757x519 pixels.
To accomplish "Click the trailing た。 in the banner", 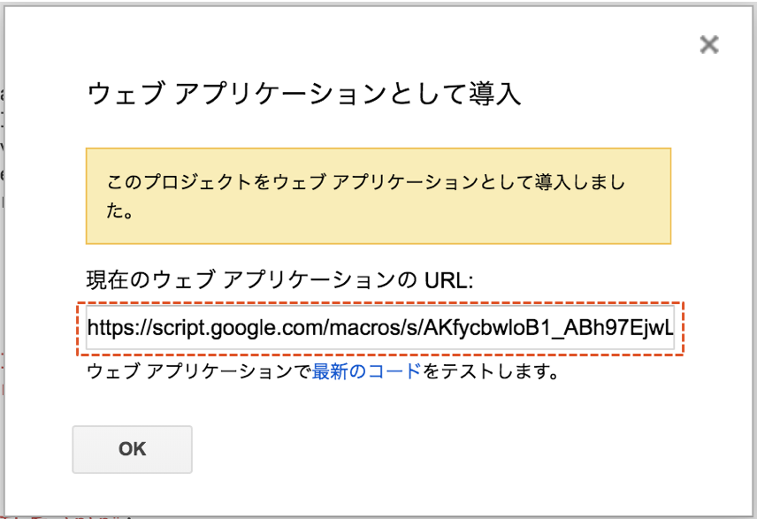I will tap(121, 212).
